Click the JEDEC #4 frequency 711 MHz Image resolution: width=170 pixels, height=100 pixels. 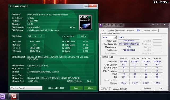146,62
